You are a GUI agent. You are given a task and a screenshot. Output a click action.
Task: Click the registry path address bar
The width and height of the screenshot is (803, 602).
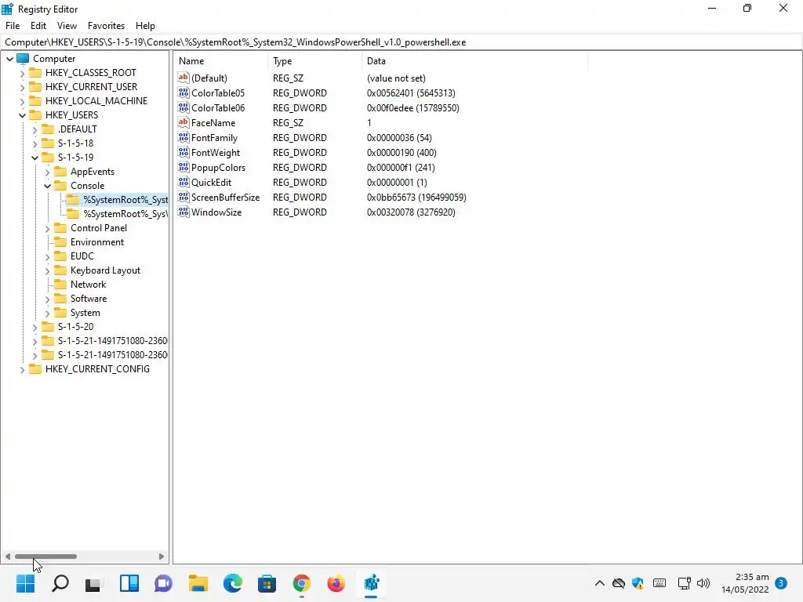pyautogui.click(x=401, y=42)
